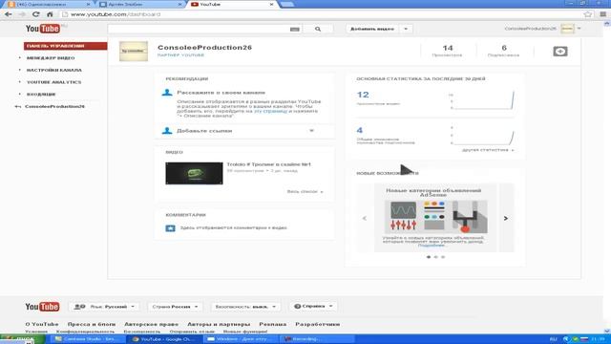Viewport: 611px width, 344px height.
Task: Open the Trololo video thumbnail
Action: pos(194,173)
